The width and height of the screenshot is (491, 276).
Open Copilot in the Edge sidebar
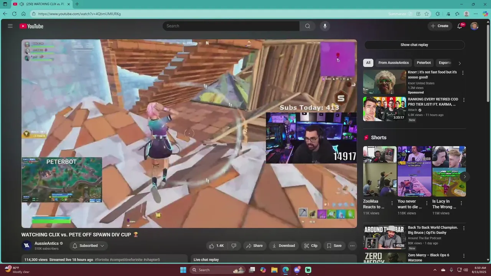coord(485,14)
